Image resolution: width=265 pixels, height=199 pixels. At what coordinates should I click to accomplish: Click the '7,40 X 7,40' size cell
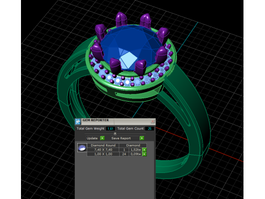coord(103,150)
